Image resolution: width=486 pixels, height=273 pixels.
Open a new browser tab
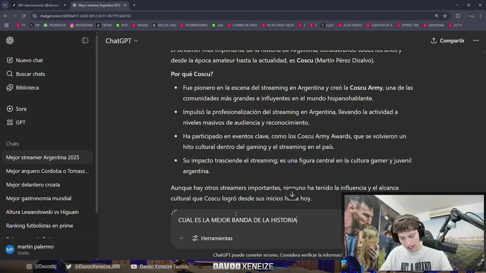[134, 5]
